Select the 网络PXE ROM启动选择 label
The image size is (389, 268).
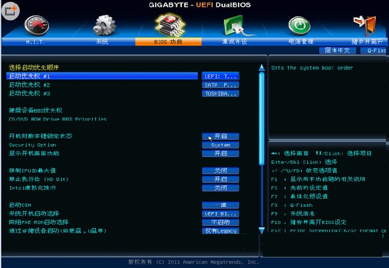click(39, 222)
